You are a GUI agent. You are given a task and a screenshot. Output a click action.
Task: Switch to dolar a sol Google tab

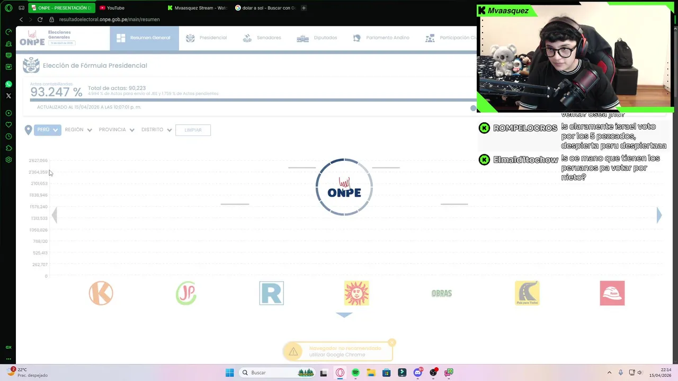point(265,8)
